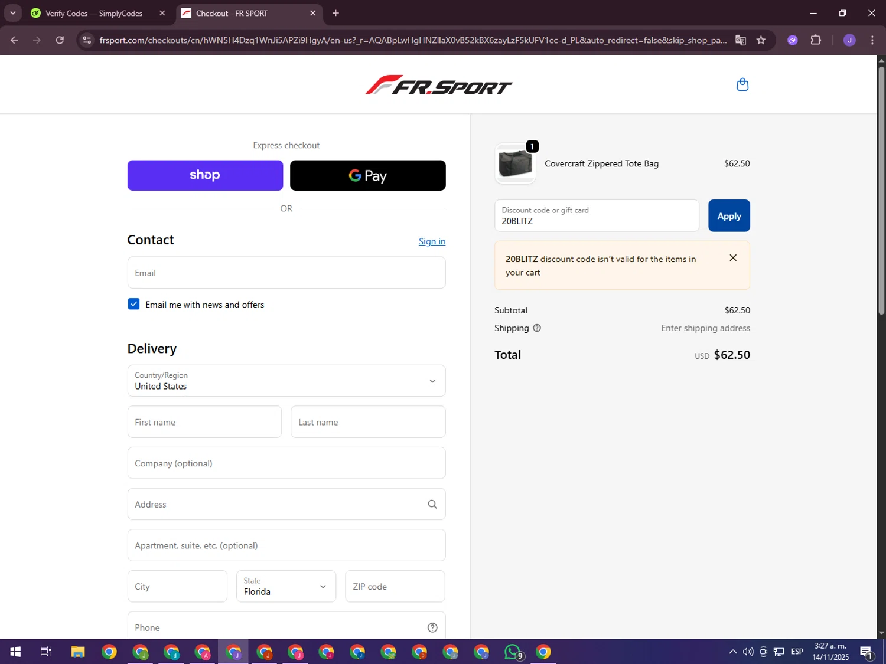Click the Shipping help question mark icon
The width and height of the screenshot is (886, 664).
click(537, 328)
